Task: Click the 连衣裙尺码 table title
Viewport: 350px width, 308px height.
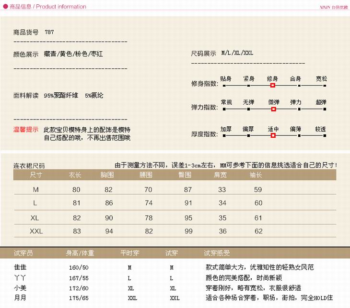Action: [29, 165]
